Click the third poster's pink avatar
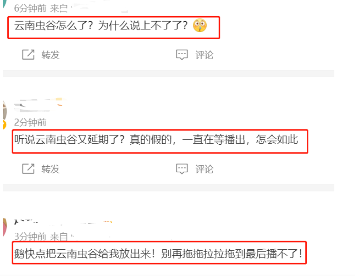This screenshot has width=355, height=276. (x=5, y=228)
